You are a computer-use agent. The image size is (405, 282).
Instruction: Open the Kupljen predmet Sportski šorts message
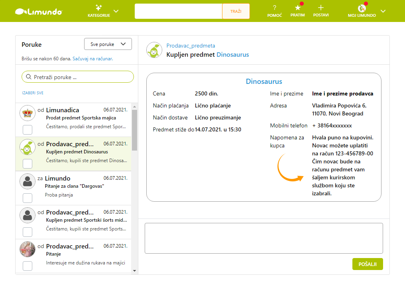coord(73,222)
